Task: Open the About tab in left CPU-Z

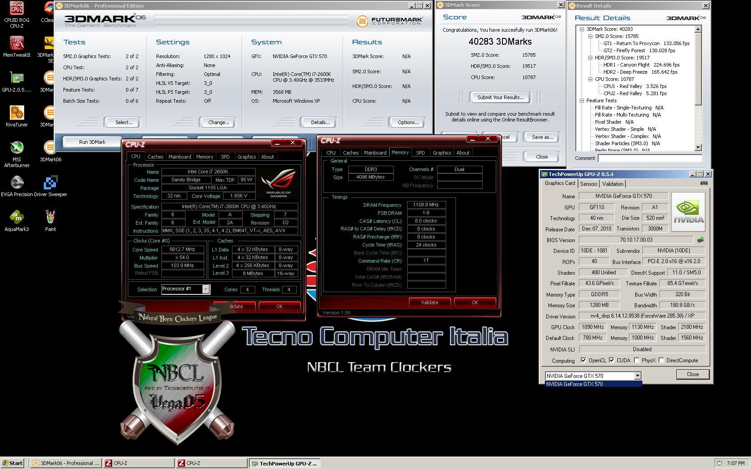Action: [267, 157]
